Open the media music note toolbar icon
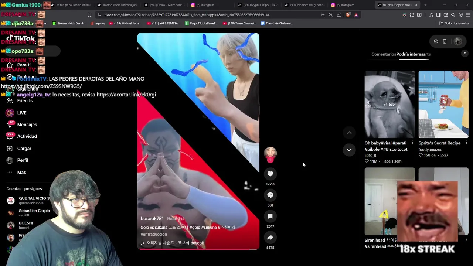The width and height of the screenshot is (473, 266). pyautogui.click(x=431, y=15)
